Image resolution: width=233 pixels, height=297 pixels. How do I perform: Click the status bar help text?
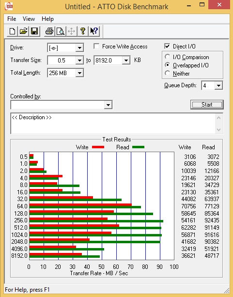coord(27,290)
